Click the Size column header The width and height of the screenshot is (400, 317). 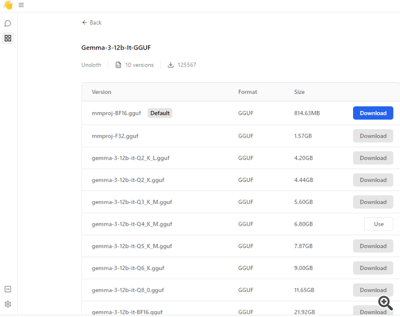(x=299, y=92)
